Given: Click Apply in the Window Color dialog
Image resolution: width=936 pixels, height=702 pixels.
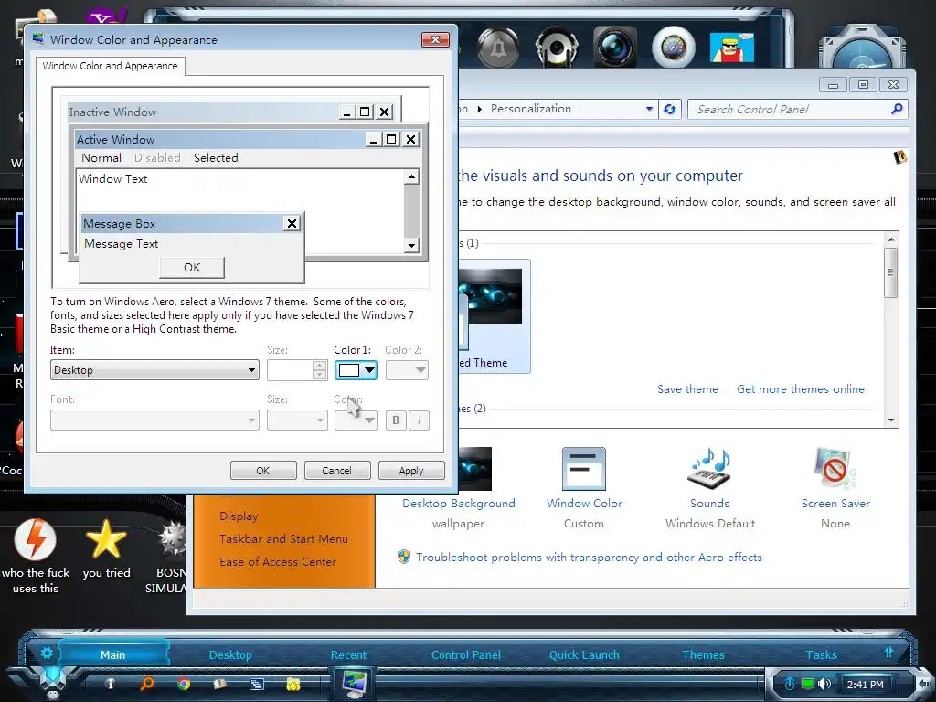Looking at the screenshot, I should coord(411,471).
